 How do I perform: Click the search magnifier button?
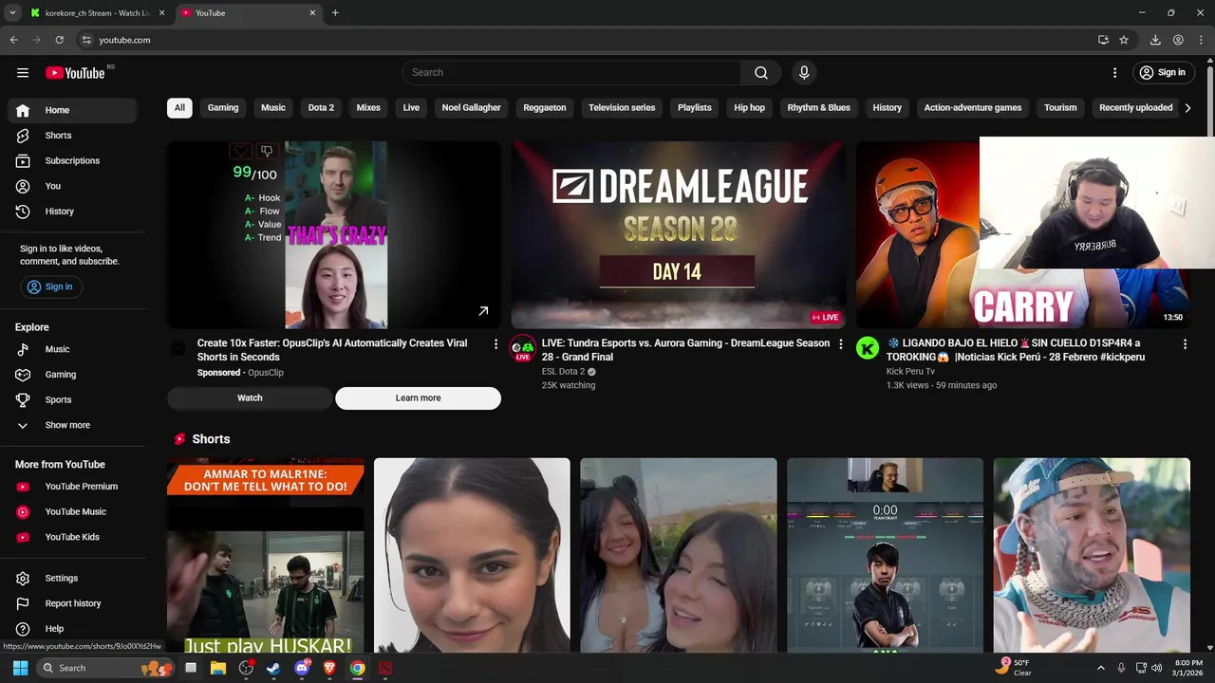point(761,72)
